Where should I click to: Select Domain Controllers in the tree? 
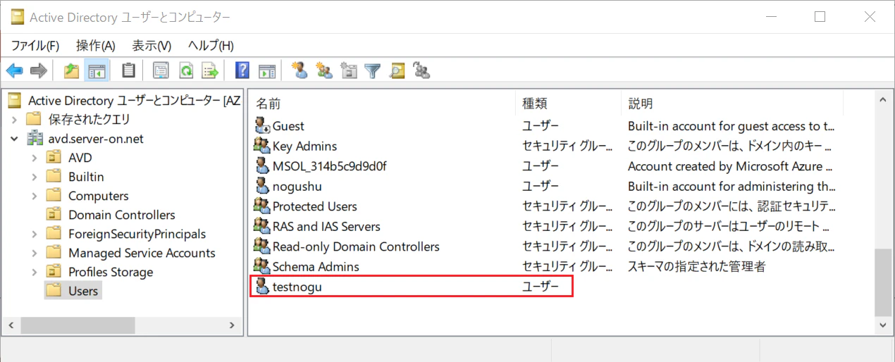121,215
